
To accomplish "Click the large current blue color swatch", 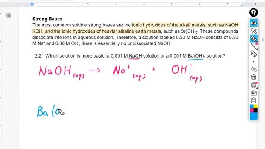I will point(253,116).
